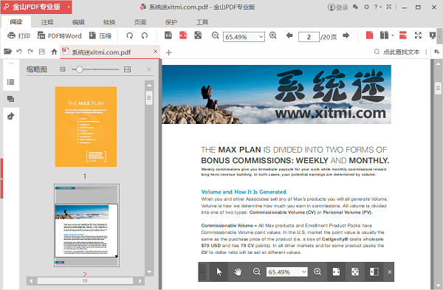Open new tab with plus button
Viewport: 443px width, 290px height.
pyautogui.click(x=168, y=52)
